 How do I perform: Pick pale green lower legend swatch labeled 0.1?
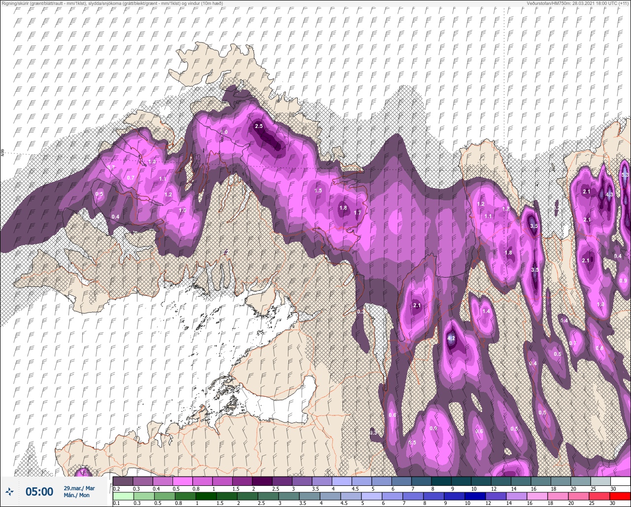pos(123,496)
